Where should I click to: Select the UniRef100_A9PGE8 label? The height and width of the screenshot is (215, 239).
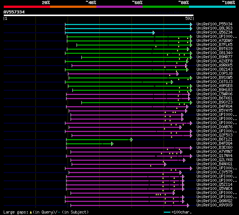click(x=214, y=86)
